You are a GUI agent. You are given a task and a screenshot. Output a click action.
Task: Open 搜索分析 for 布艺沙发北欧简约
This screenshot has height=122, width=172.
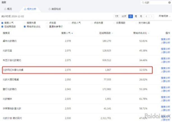click(166, 58)
